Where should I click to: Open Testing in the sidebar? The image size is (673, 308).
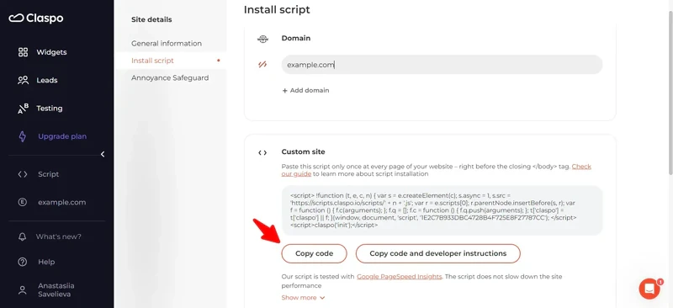50,109
